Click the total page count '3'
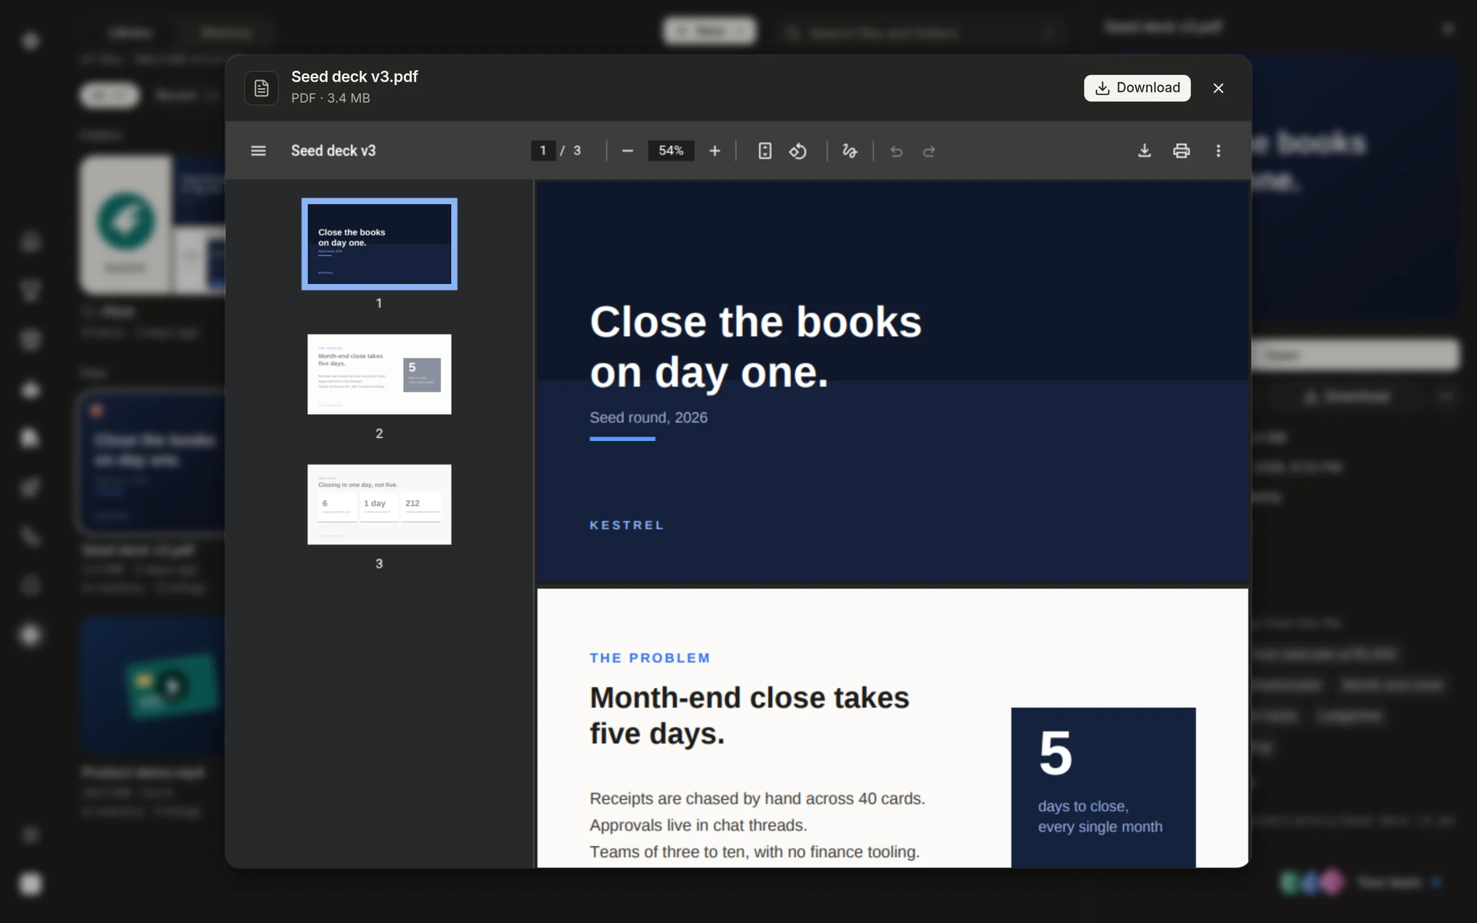The image size is (1477, 923). point(577,151)
